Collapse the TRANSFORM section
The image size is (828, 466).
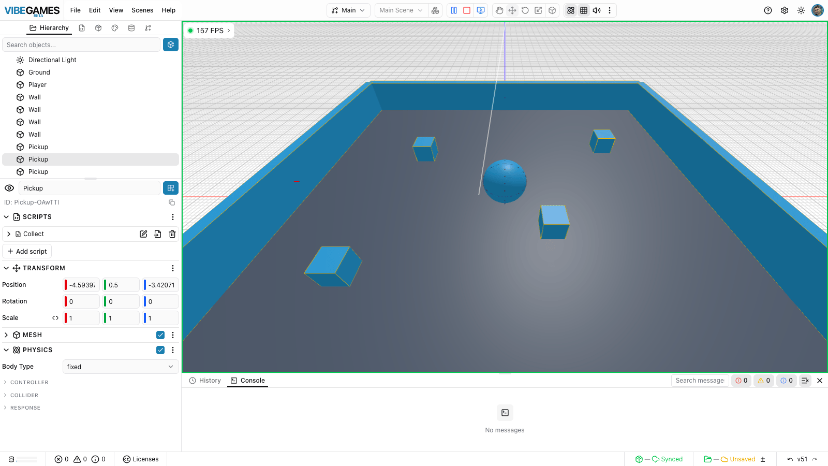[x=6, y=268]
